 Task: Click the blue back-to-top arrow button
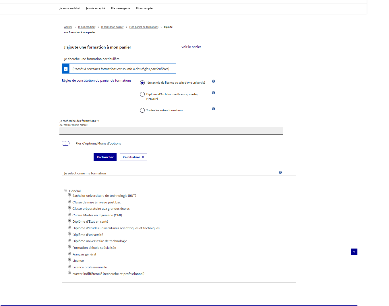(354, 252)
